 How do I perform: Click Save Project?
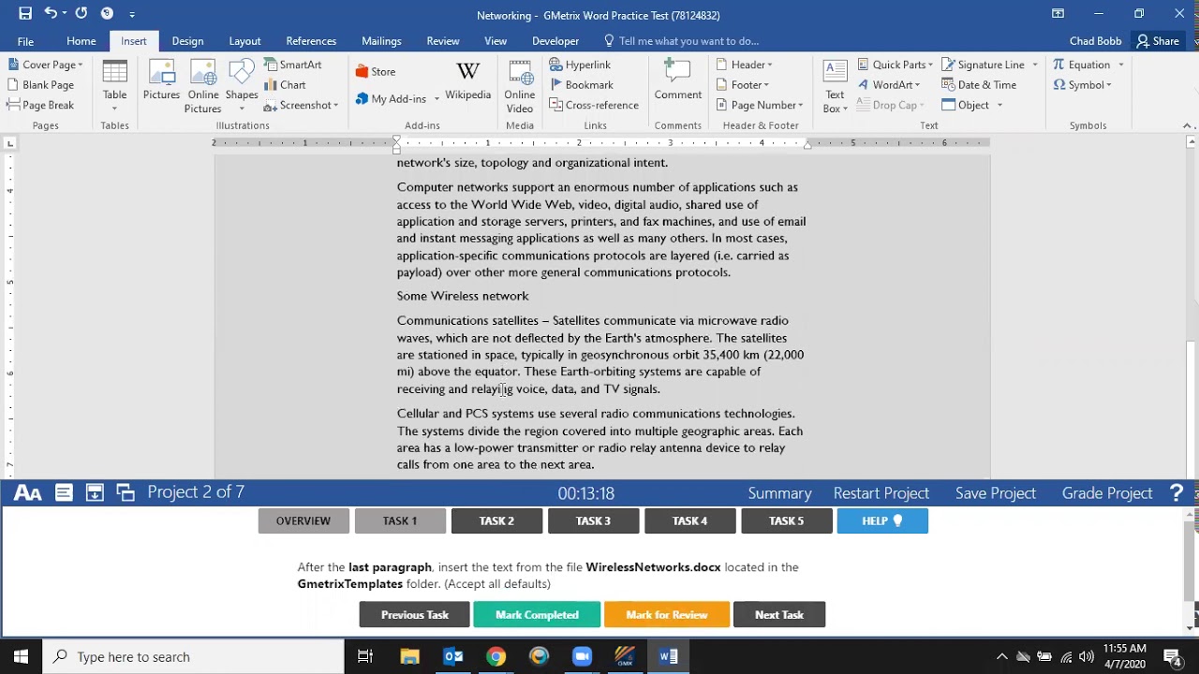point(996,492)
